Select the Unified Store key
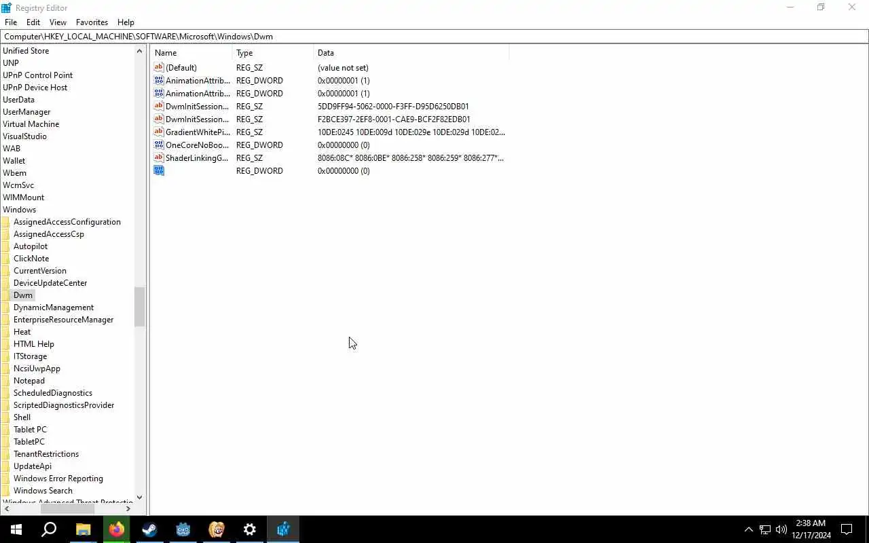Image resolution: width=869 pixels, height=543 pixels. pyautogui.click(x=26, y=50)
